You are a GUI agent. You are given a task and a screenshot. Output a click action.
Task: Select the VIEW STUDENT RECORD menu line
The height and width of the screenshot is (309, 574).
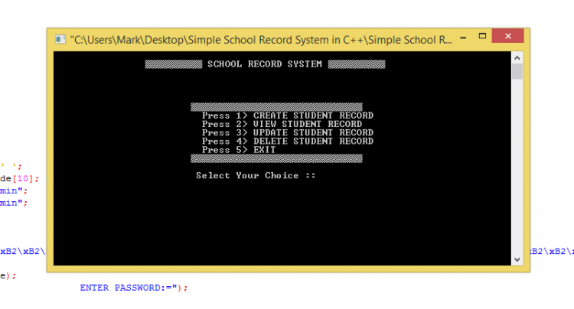coord(282,124)
